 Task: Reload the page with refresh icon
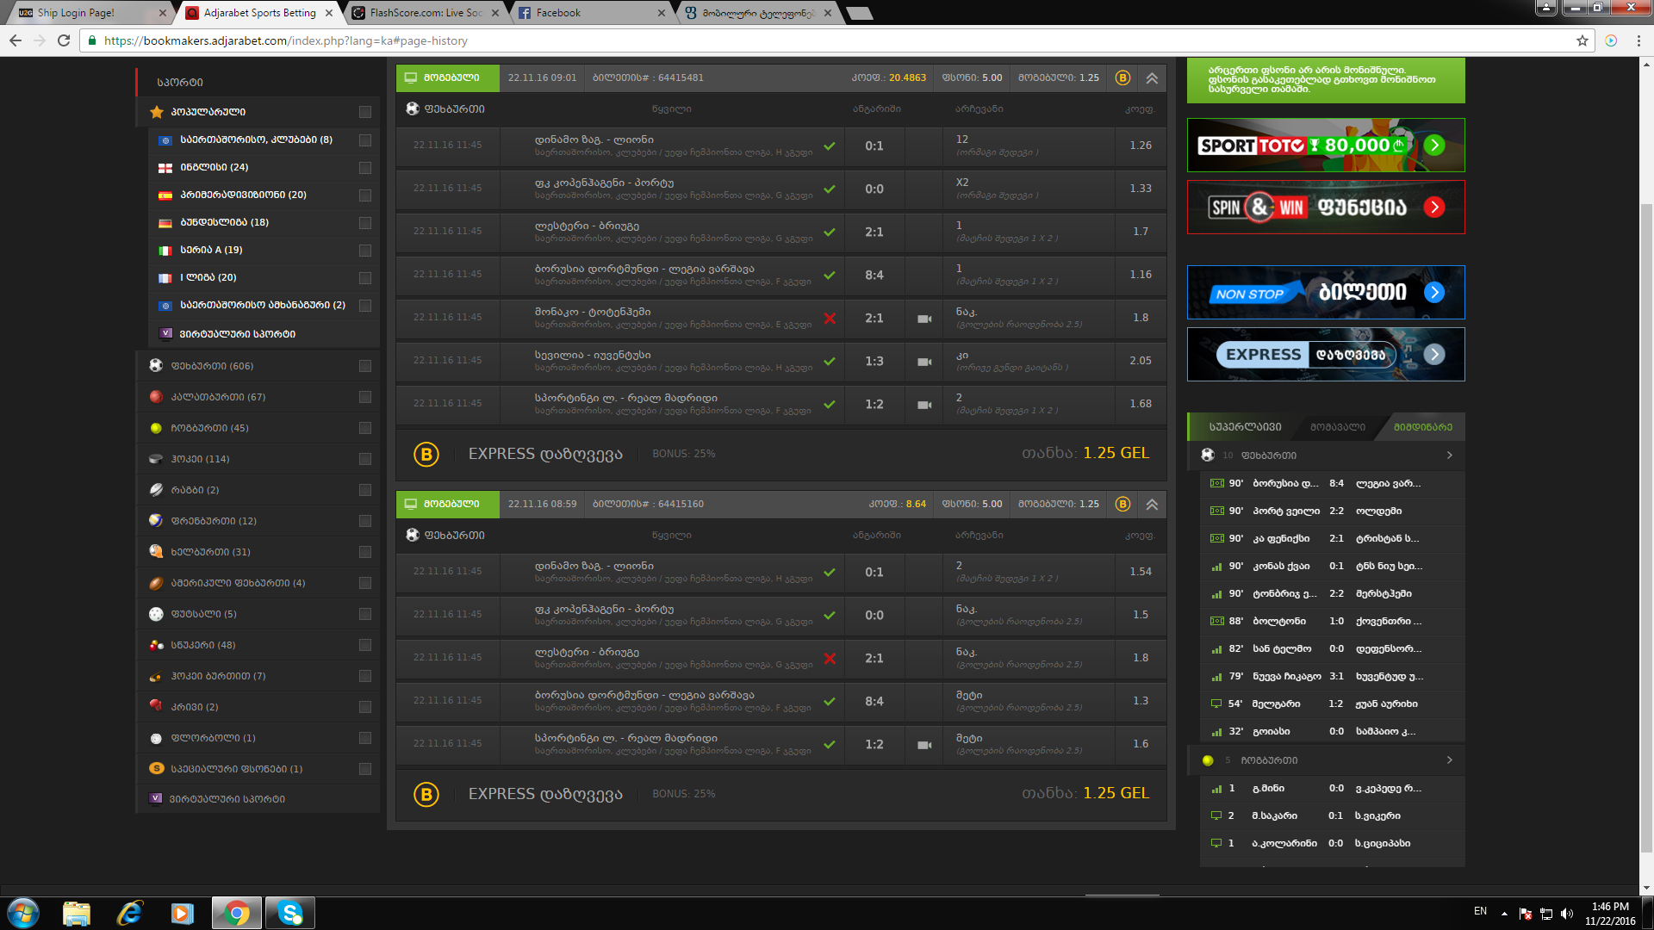pos(64,40)
